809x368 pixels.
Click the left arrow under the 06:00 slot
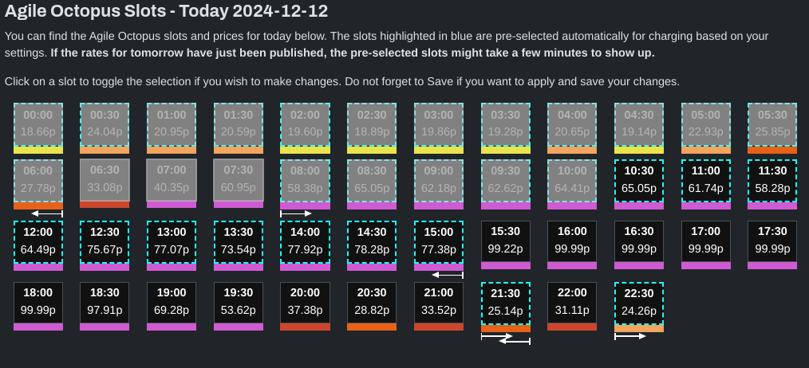click(x=47, y=213)
